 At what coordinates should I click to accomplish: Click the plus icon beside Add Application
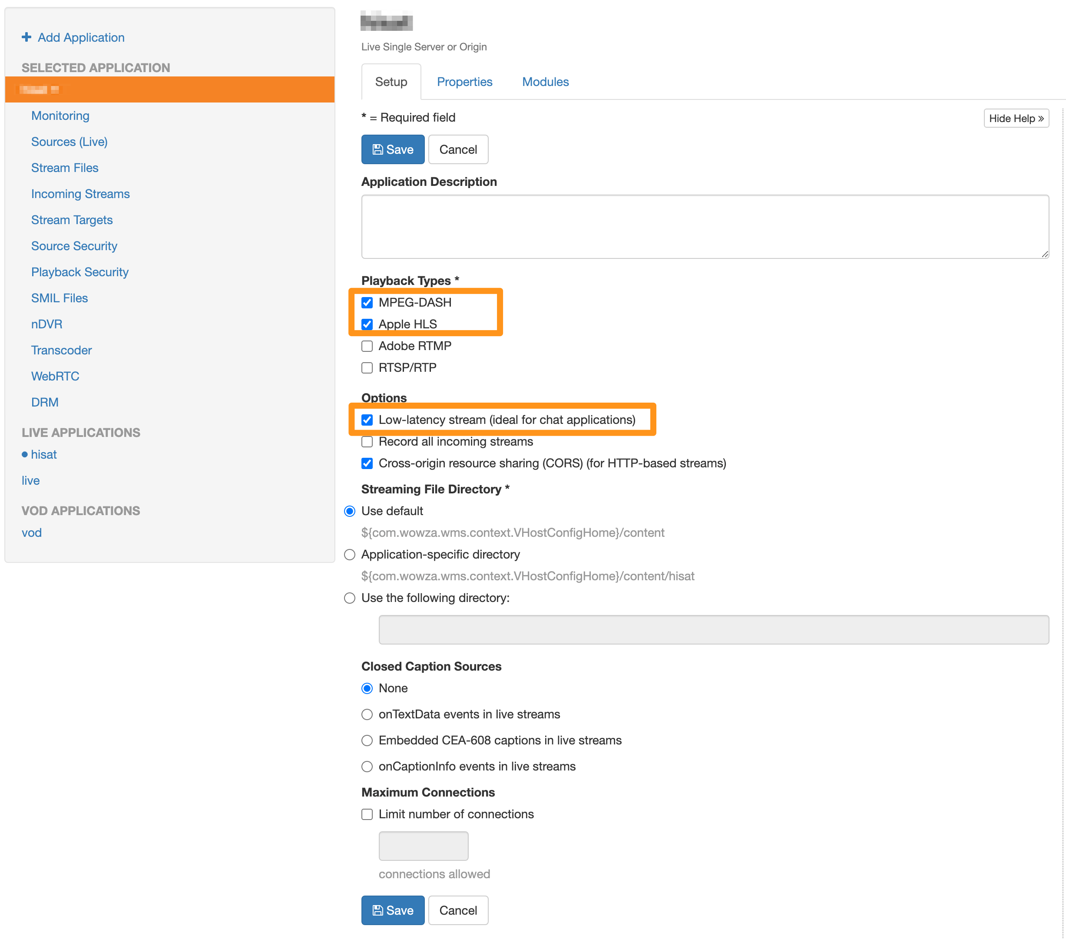[x=26, y=37]
